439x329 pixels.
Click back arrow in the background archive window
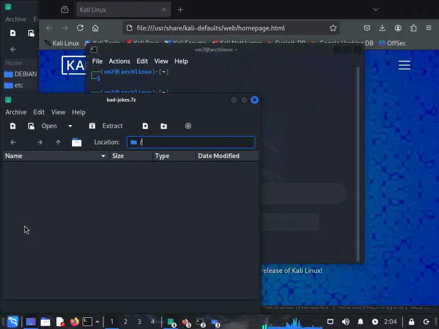[x=13, y=49]
